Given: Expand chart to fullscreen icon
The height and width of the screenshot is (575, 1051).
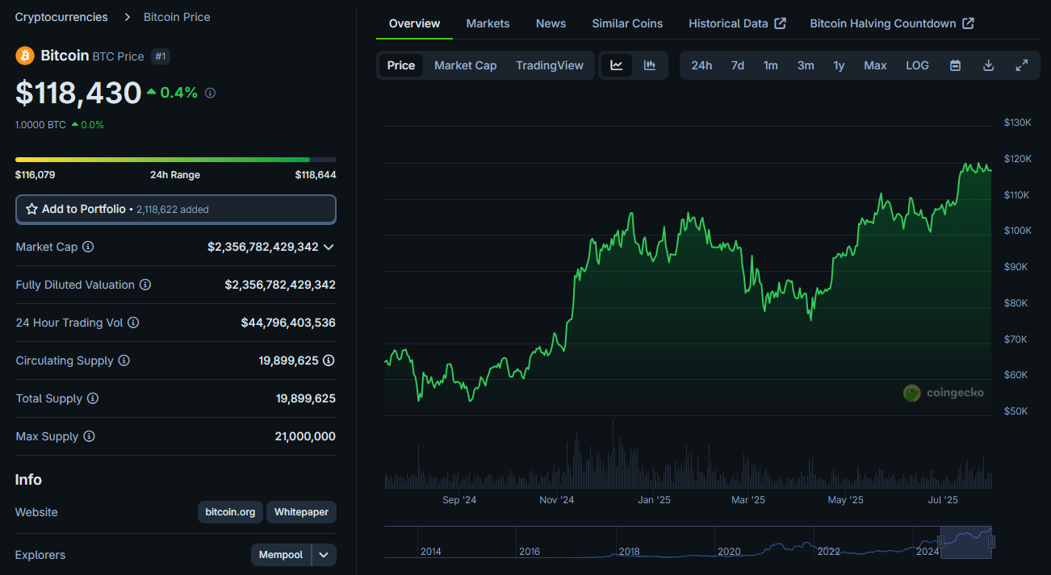Looking at the screenshot, I should (x=1021, y=65).
